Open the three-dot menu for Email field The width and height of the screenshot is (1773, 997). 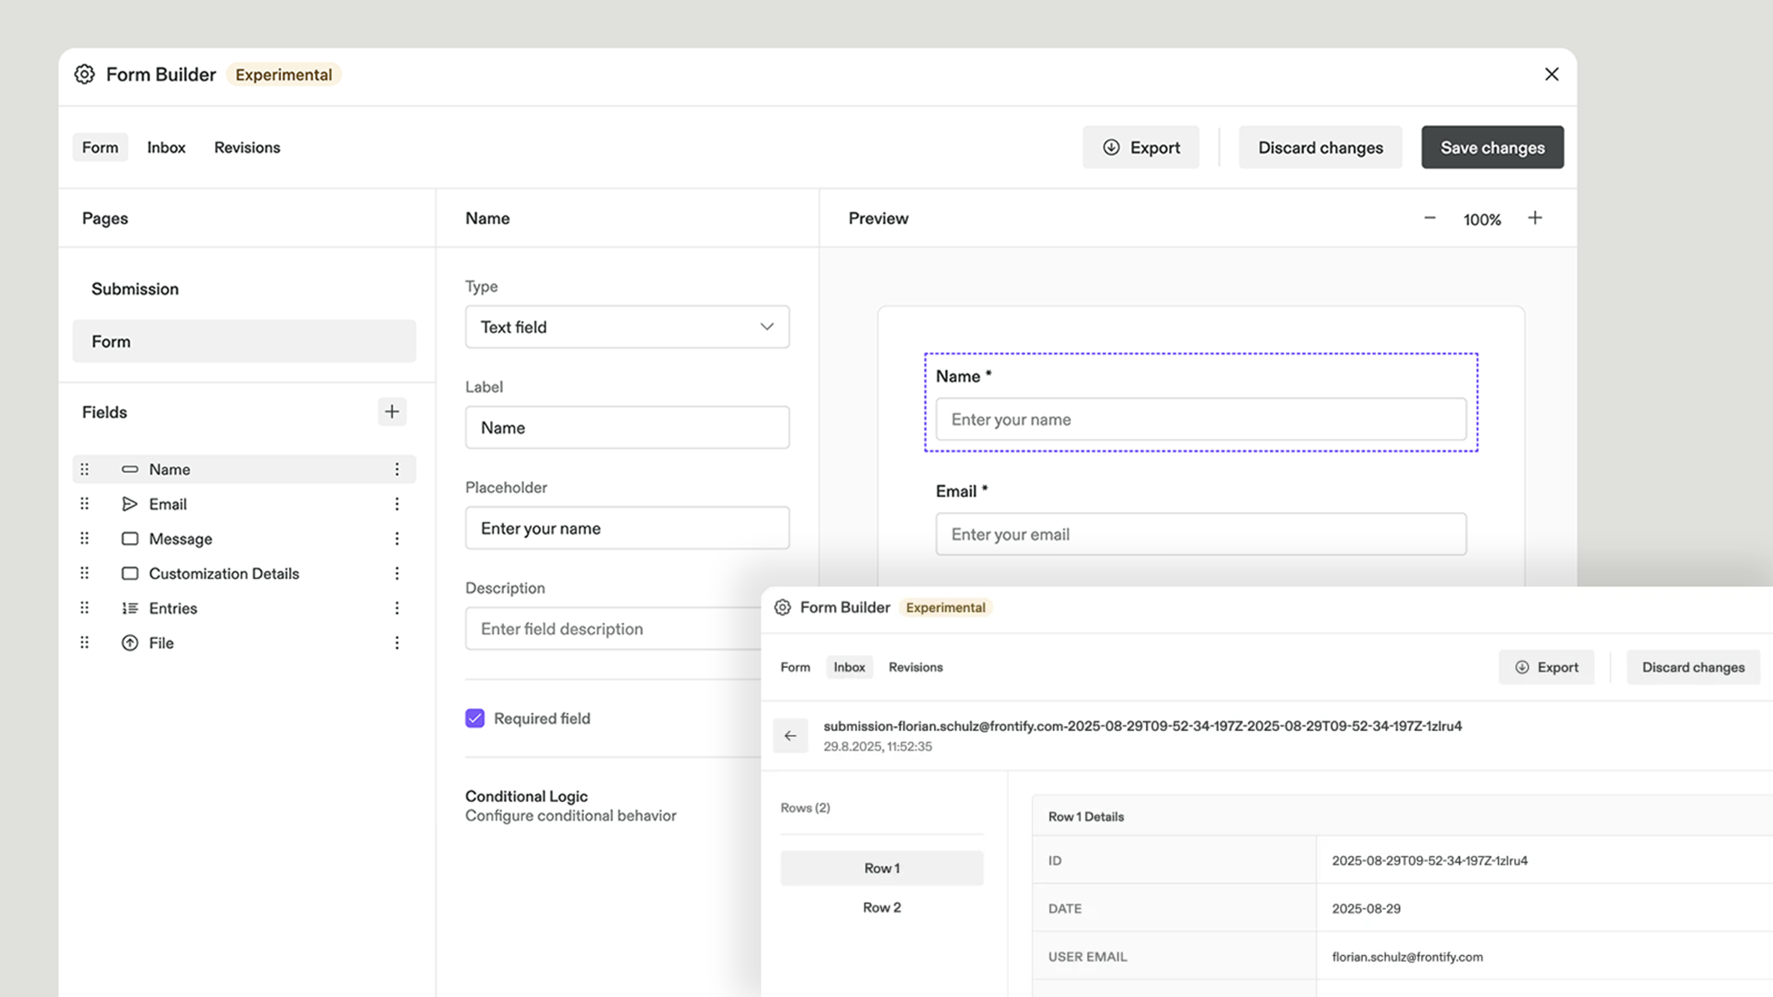coord(397,503)
